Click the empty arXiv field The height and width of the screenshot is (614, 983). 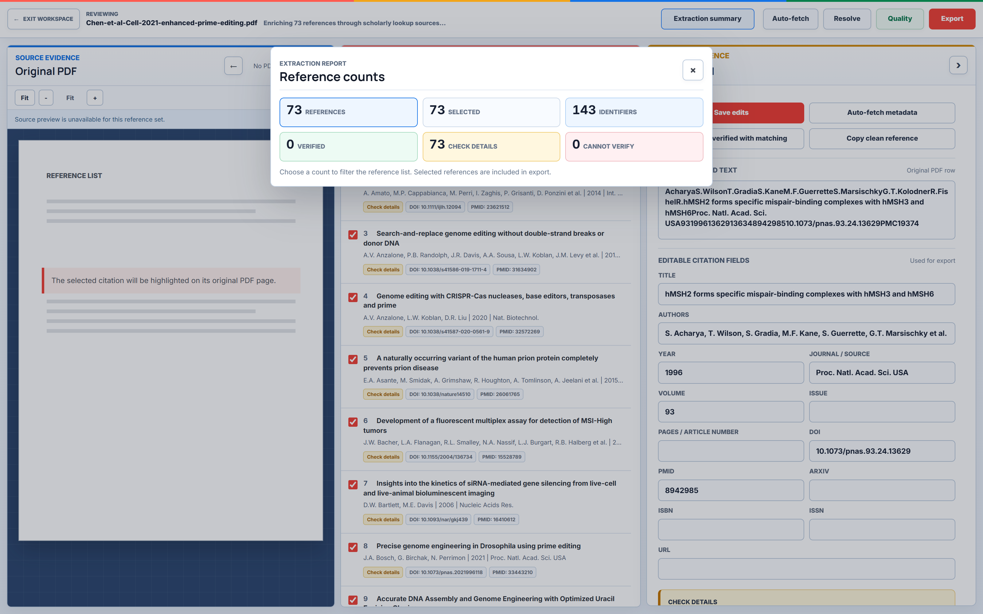pos(882,491)
